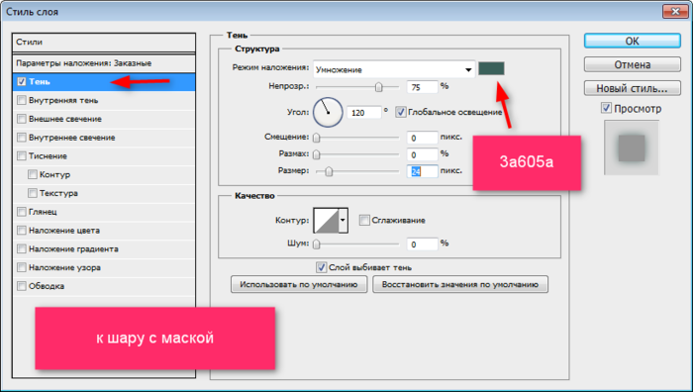
Task: Enable the Внешнее свечение checkbox
Action: tap(21, 119)
